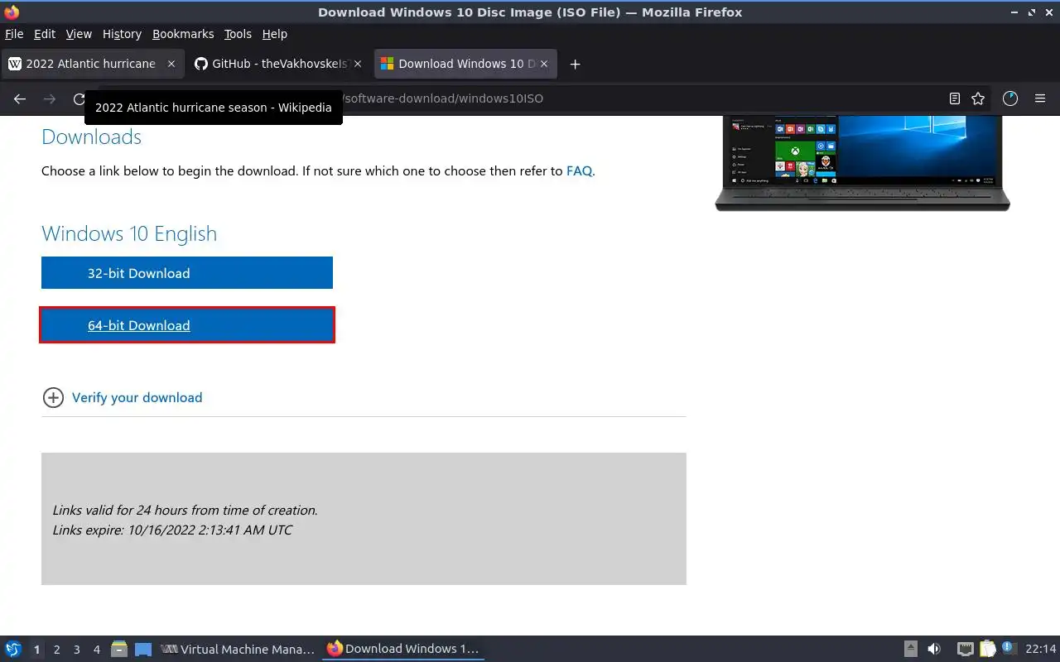The image size is (1060, 662).
Task: Open the Tools menu
Action: (238, 34)
